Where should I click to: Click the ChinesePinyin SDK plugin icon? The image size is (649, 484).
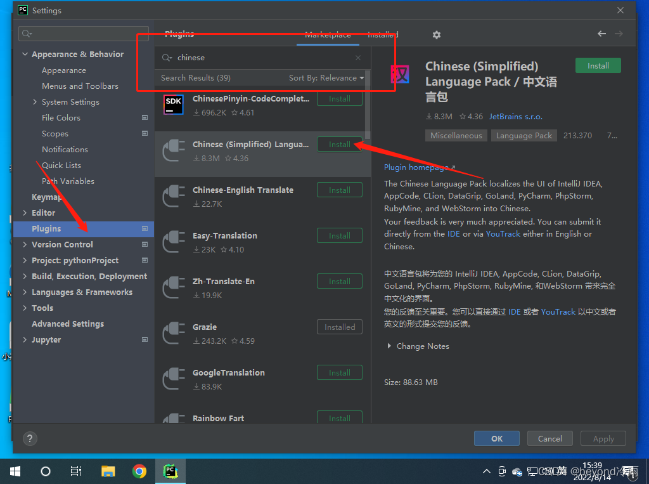pos(174,105)
